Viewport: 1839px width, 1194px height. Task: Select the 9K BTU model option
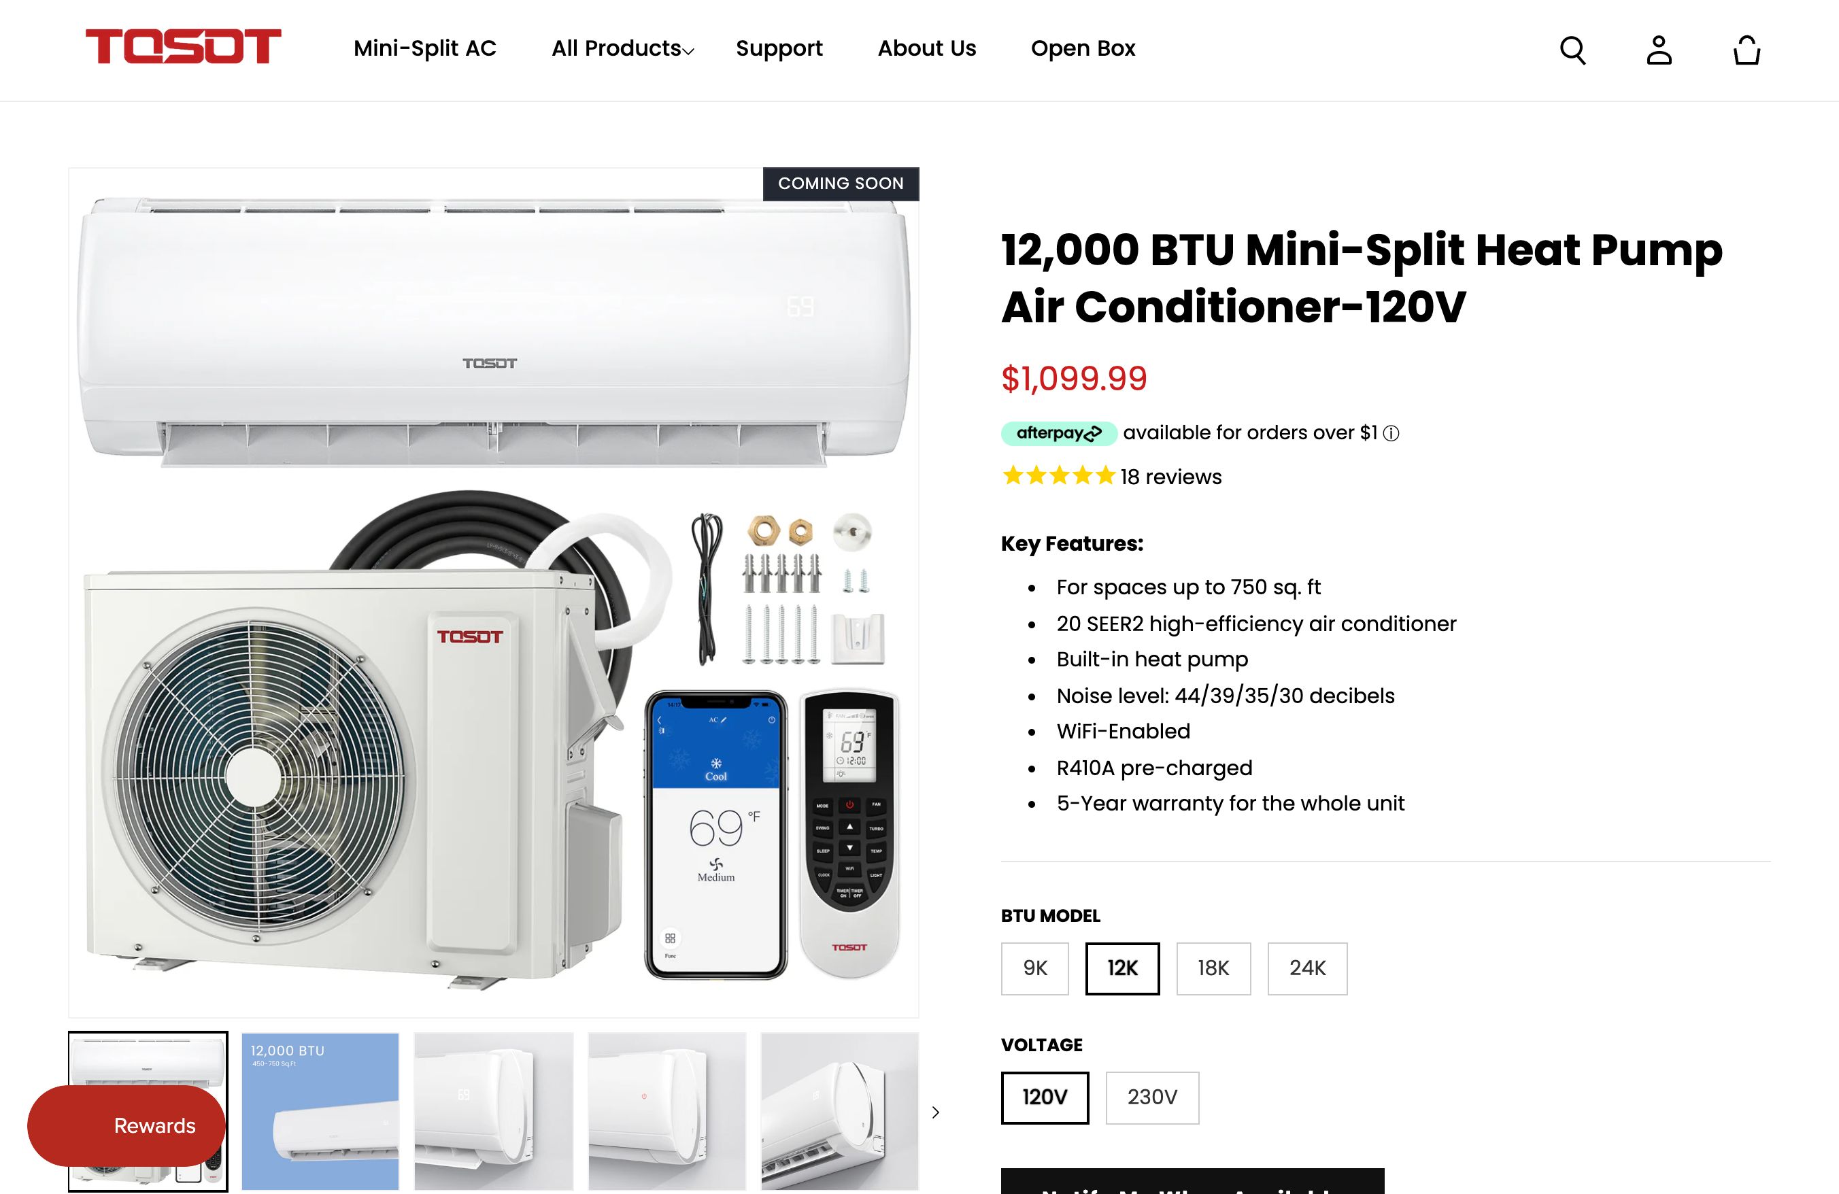(x=1034, y=968)
